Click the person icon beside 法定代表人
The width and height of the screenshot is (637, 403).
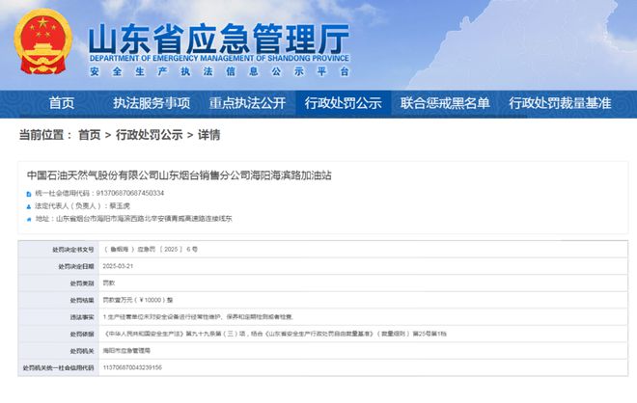click(29, 207)
